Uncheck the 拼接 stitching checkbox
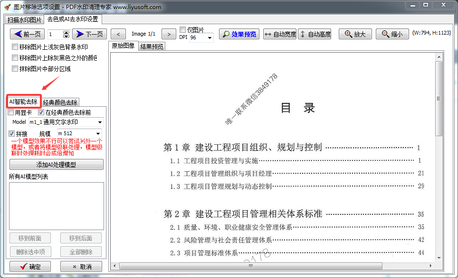 [x=11, y=133]
